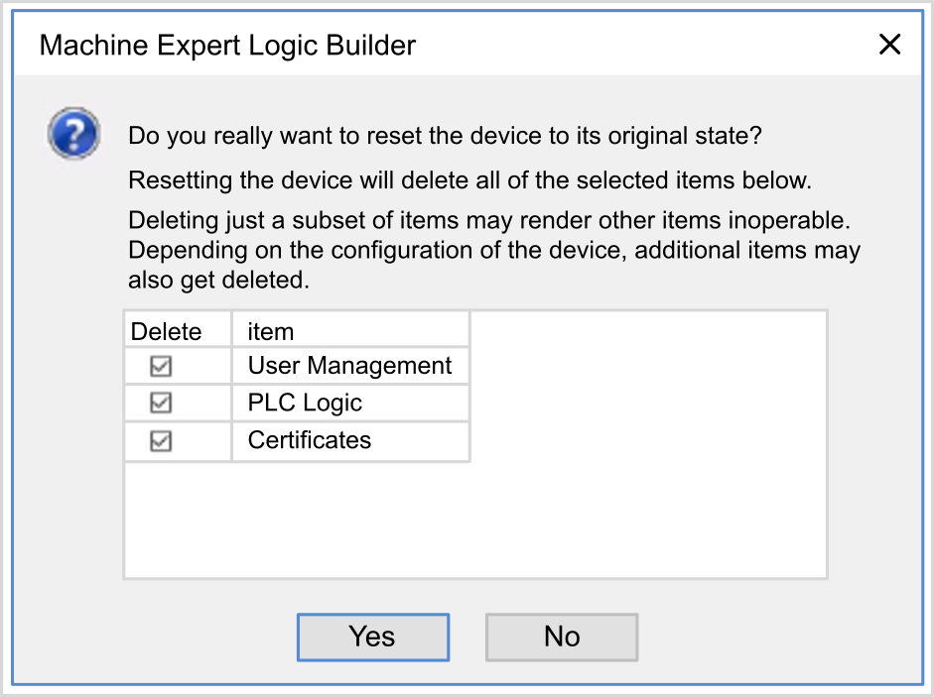Click the 'Deleting just a subset' warning line
Screen dimensions: 934x697
click(x=490, y=219)
